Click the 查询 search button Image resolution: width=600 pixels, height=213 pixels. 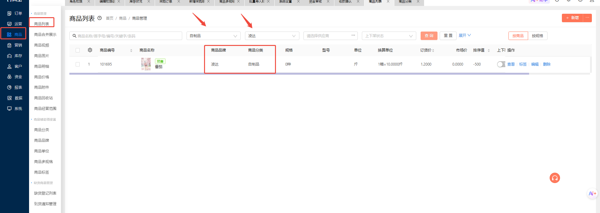click(x=429, y=36)
